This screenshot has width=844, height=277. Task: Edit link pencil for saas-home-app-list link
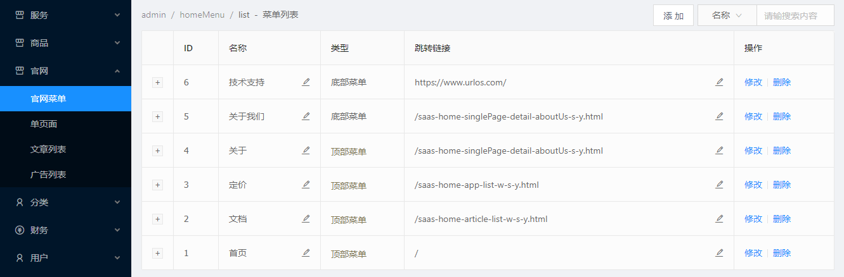pyautogui.click(x=719, y=184)
